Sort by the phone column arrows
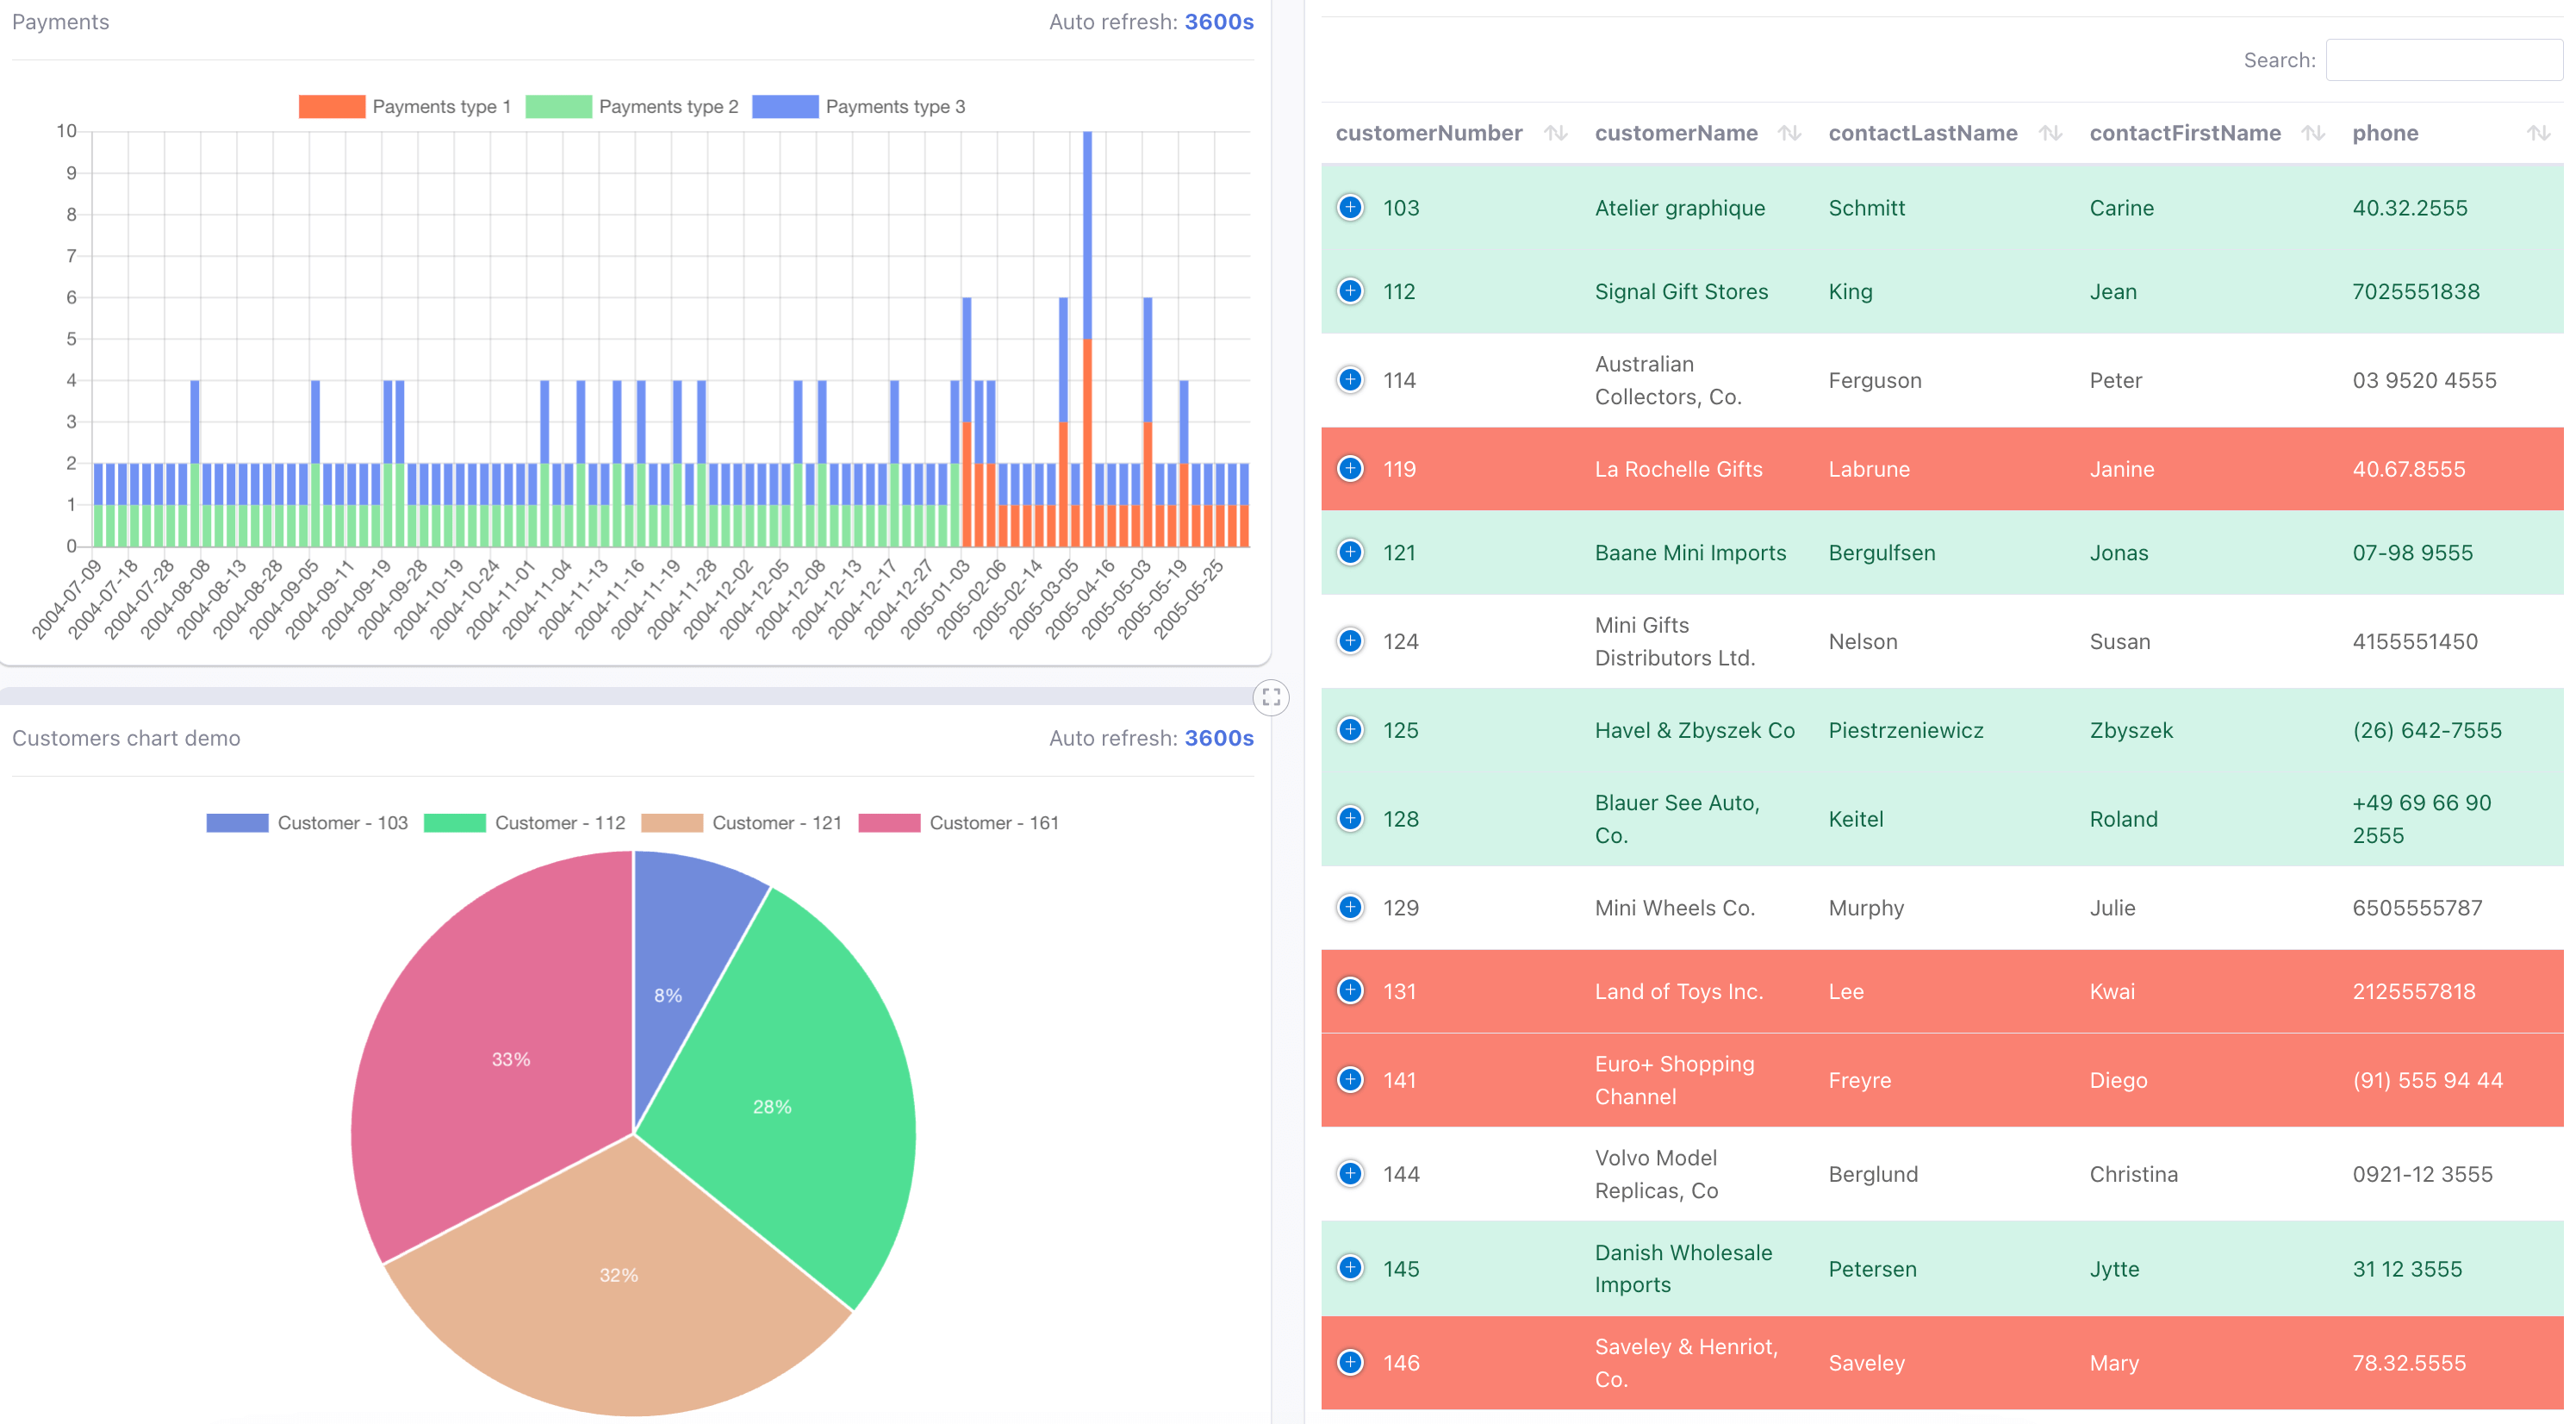 [2537, 133]
